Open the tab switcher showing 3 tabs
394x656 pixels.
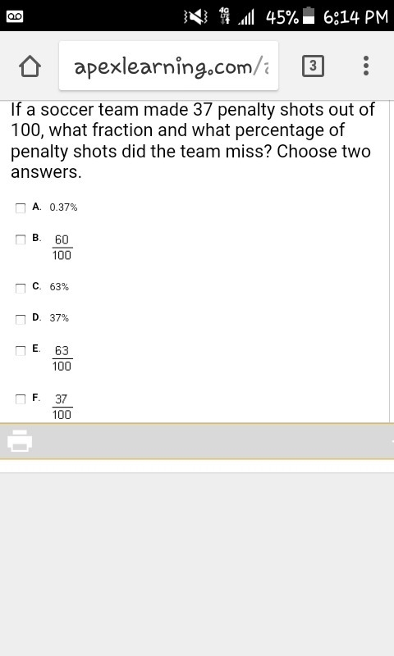coord(313,66)
